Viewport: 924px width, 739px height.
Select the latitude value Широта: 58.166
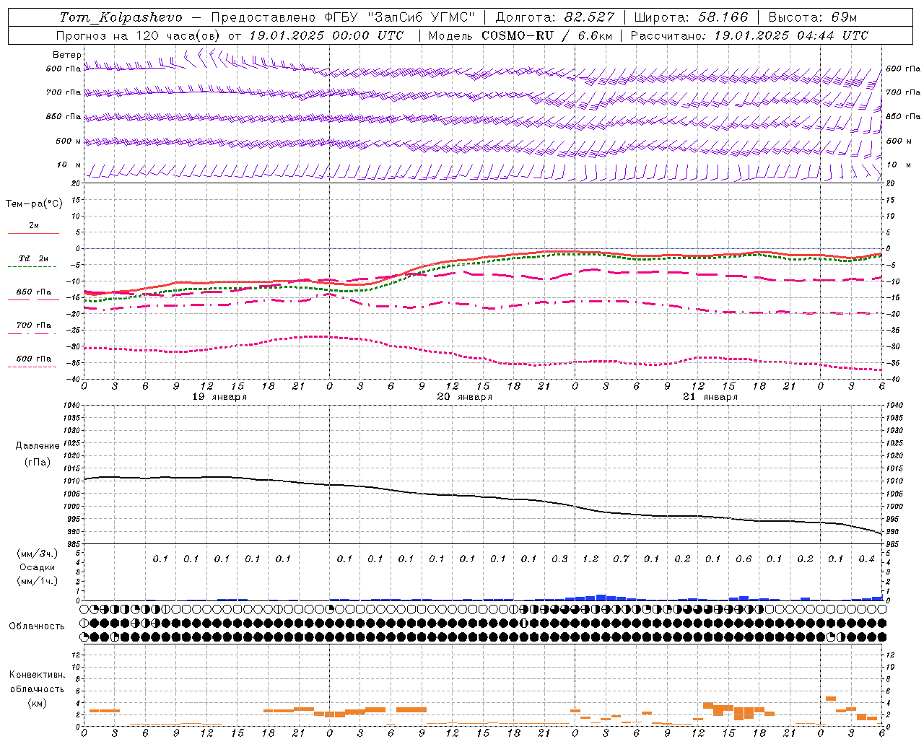(x=692, y=17)
